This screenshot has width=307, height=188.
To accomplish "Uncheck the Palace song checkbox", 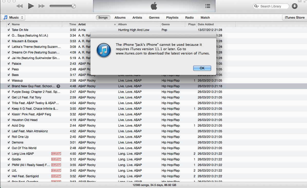I will click(9, 64).
